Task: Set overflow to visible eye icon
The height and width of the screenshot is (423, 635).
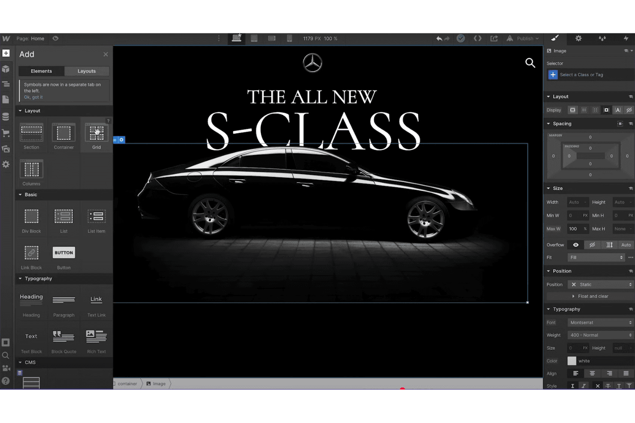Action: [x=576, y=245]
